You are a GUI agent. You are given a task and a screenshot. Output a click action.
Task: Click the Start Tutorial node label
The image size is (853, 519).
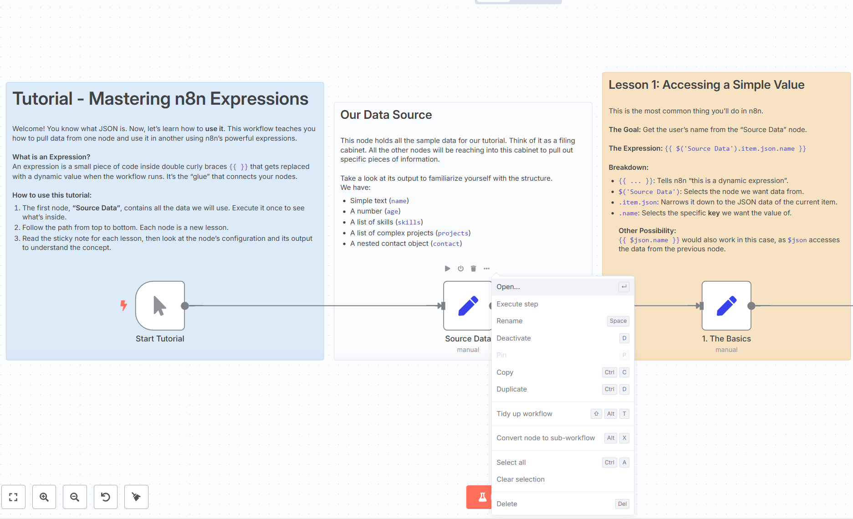coord(160,339)
